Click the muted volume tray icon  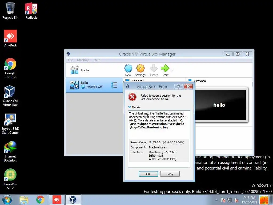click(x=236, y=200)
